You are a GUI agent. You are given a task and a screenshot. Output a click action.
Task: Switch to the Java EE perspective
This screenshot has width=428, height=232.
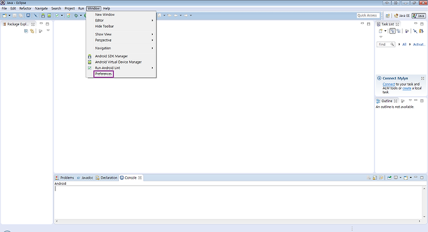tap(402, 15)
